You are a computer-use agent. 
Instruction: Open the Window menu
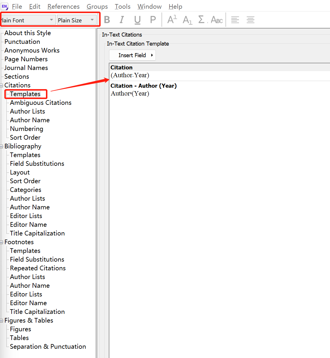coord(149,6)
